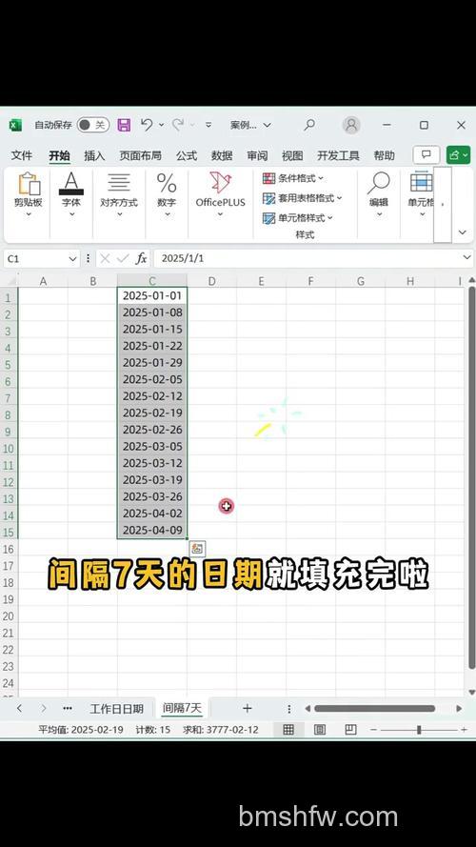
Task: Switch to the 视图 tab
Action: pos(292,155)
